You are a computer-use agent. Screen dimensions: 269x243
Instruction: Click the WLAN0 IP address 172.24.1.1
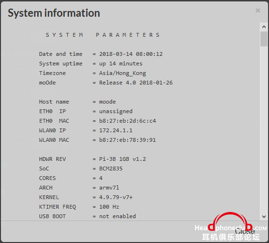coord(116,130)
